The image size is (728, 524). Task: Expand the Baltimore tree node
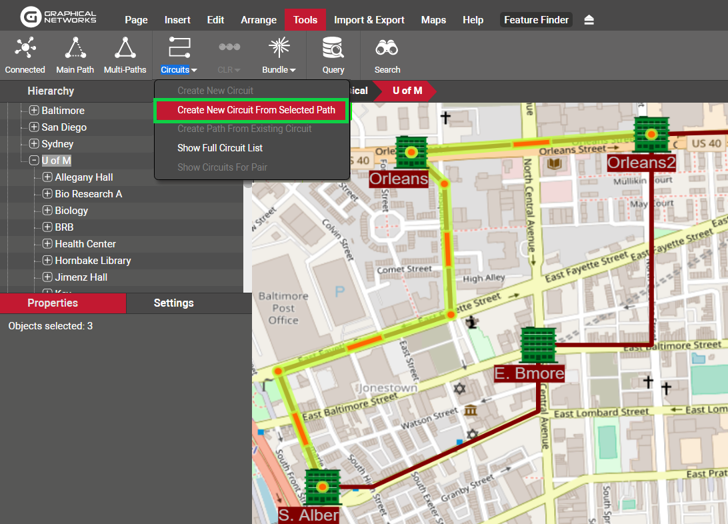(x=34, y=111)
